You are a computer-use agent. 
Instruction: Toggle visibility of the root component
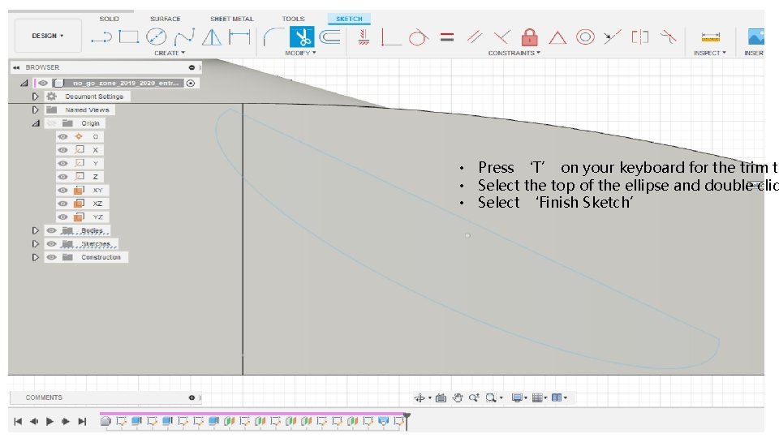click(x=43, y=83)
